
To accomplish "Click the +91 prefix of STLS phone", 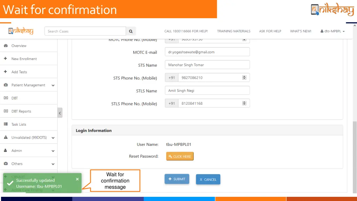I will [172, 103].
